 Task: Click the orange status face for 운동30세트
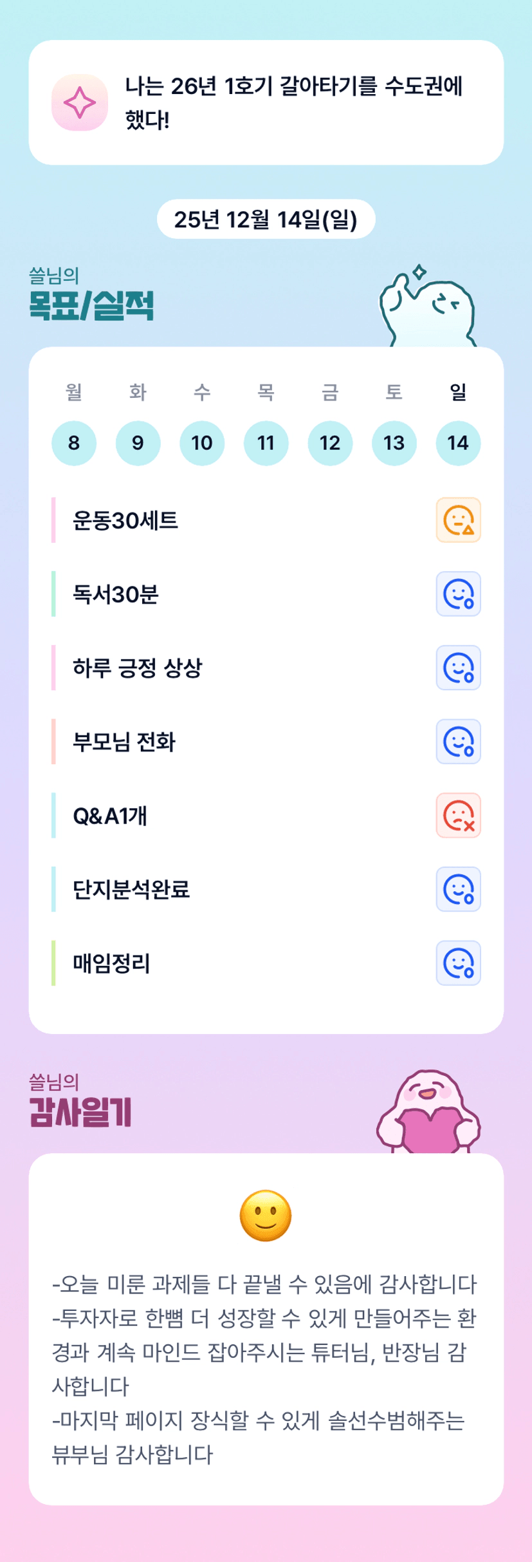458,520
